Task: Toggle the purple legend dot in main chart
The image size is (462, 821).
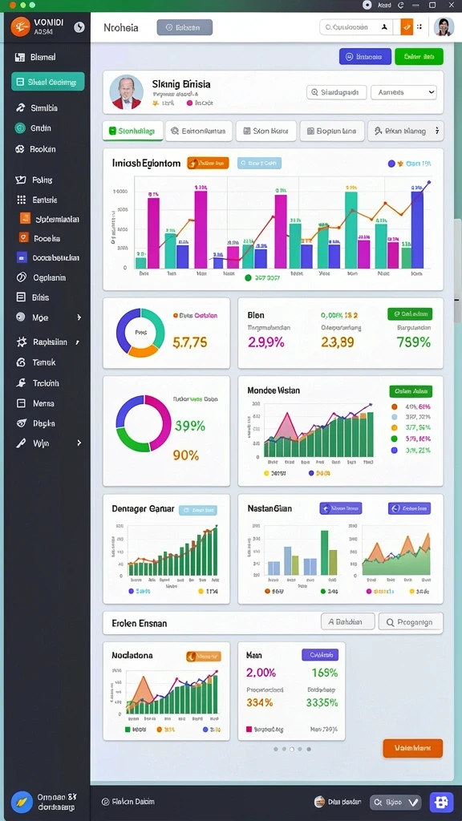Action: (x=391, y=164)
